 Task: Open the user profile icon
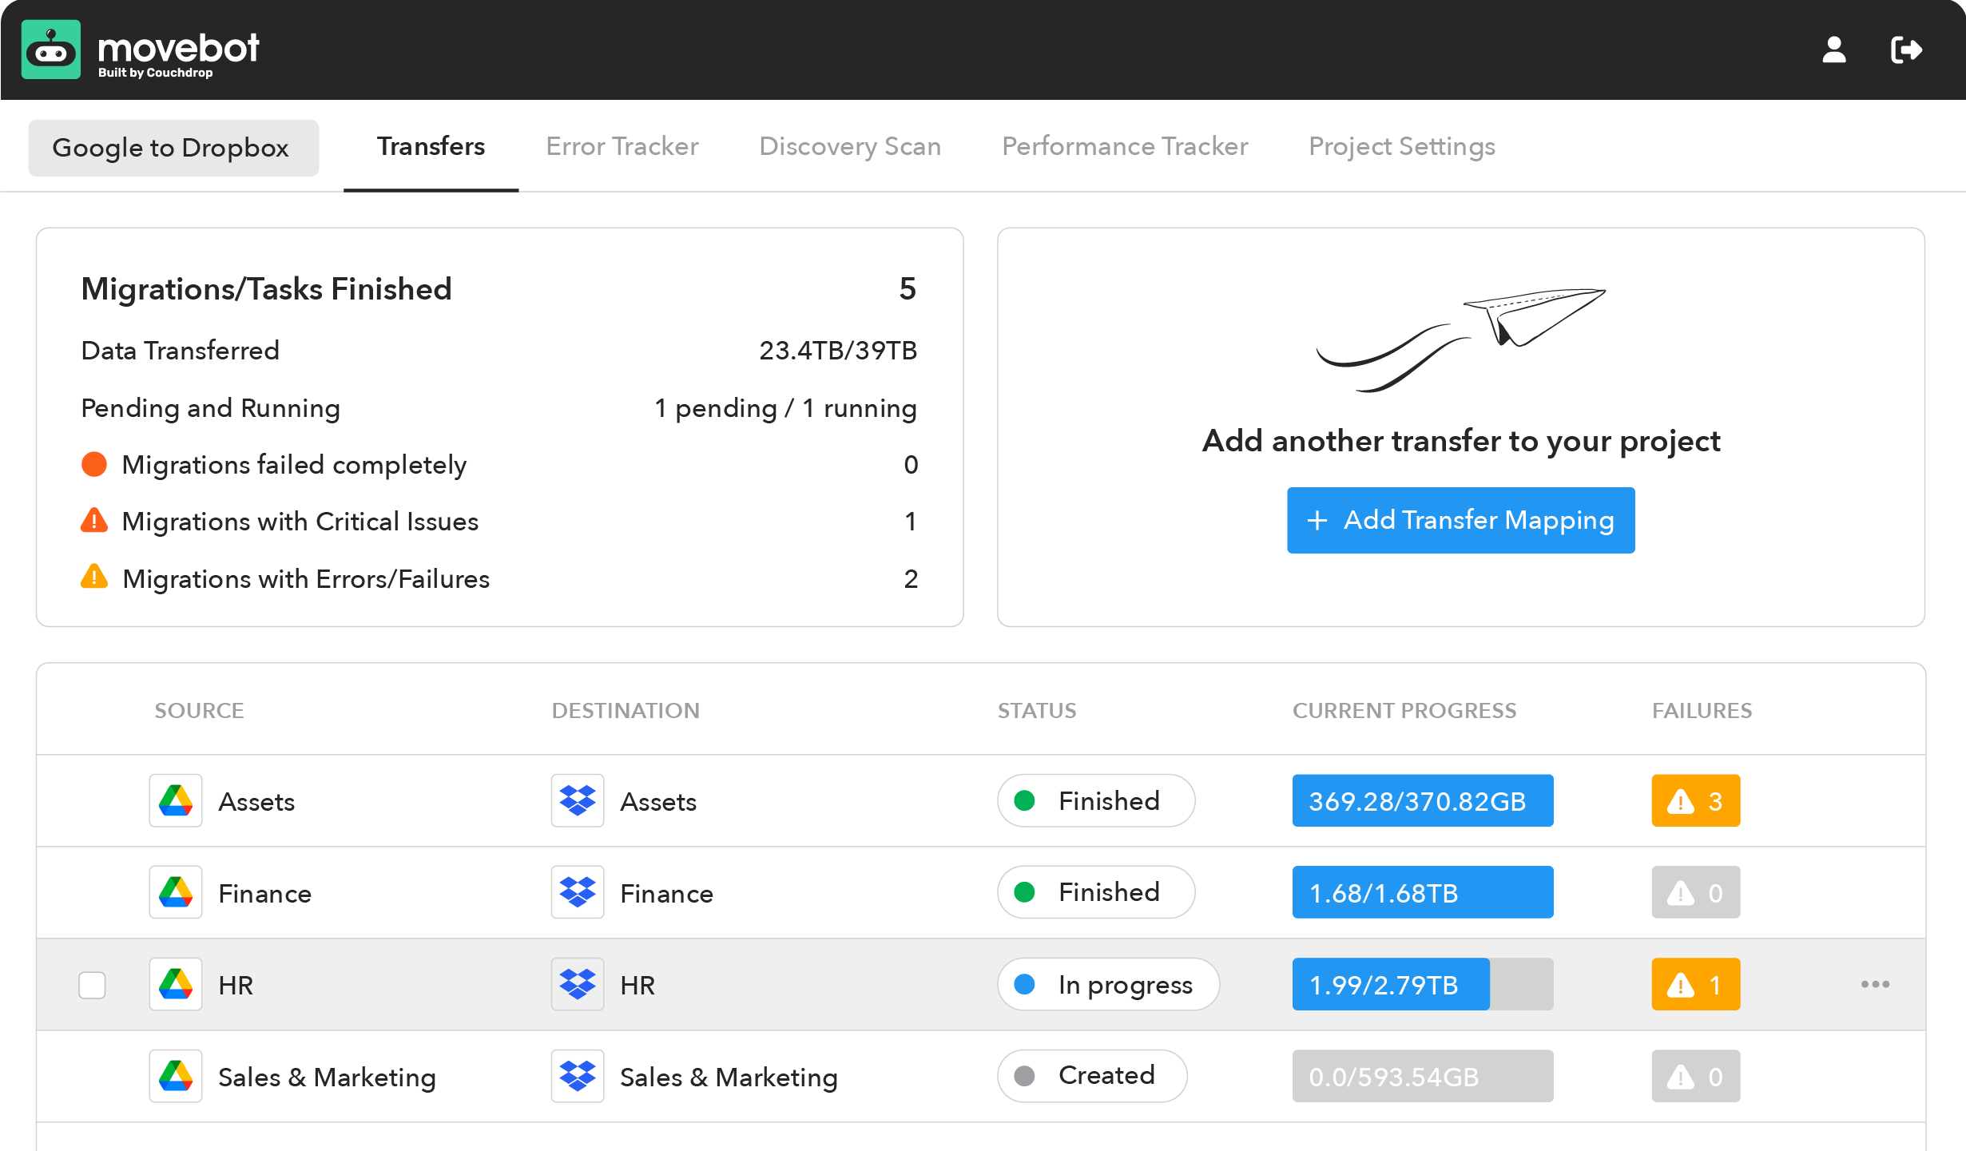coord(1833,50)
